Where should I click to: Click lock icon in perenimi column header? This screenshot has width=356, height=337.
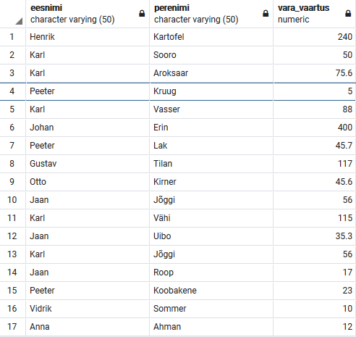click(266, 14)
